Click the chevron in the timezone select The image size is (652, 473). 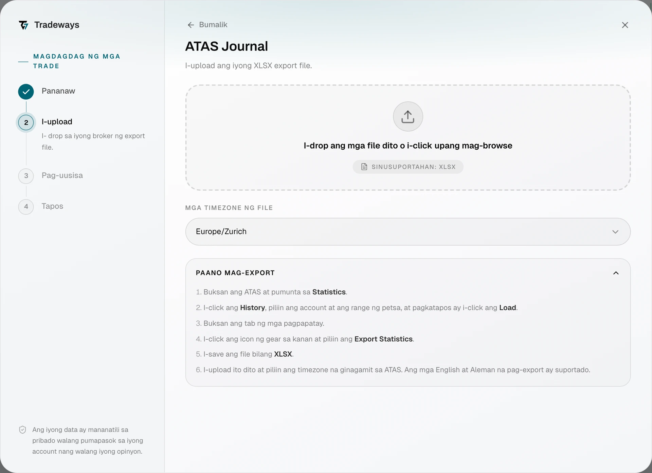[x=615, y=232]
